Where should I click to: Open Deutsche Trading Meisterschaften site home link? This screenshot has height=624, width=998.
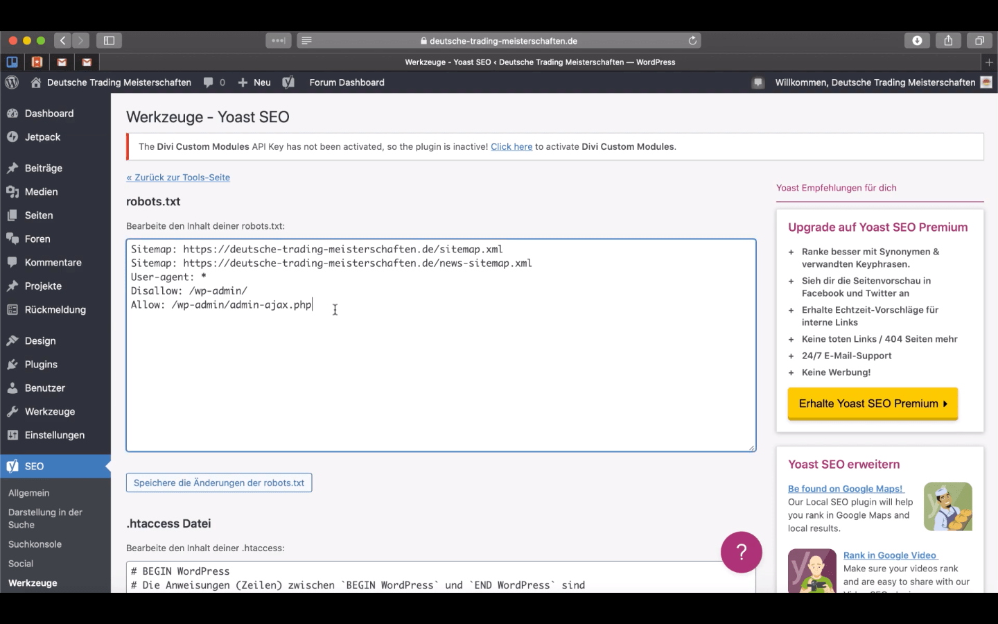(x=111, y=82)
